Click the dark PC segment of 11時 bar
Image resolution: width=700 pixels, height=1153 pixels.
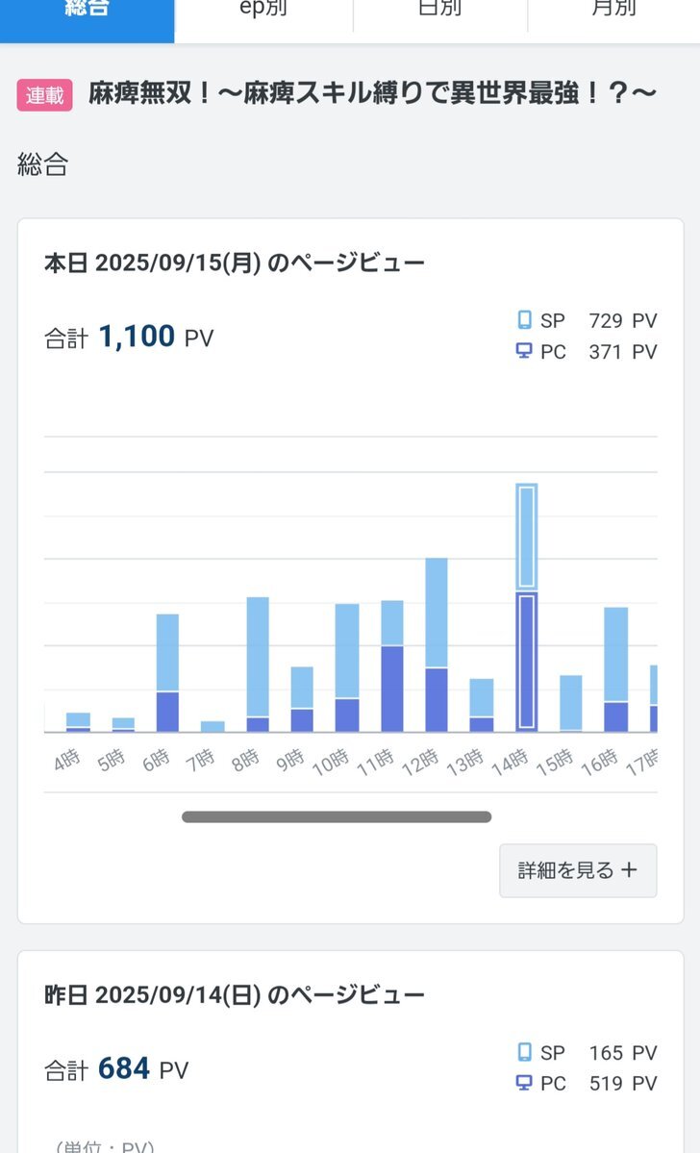click(392, 689)
